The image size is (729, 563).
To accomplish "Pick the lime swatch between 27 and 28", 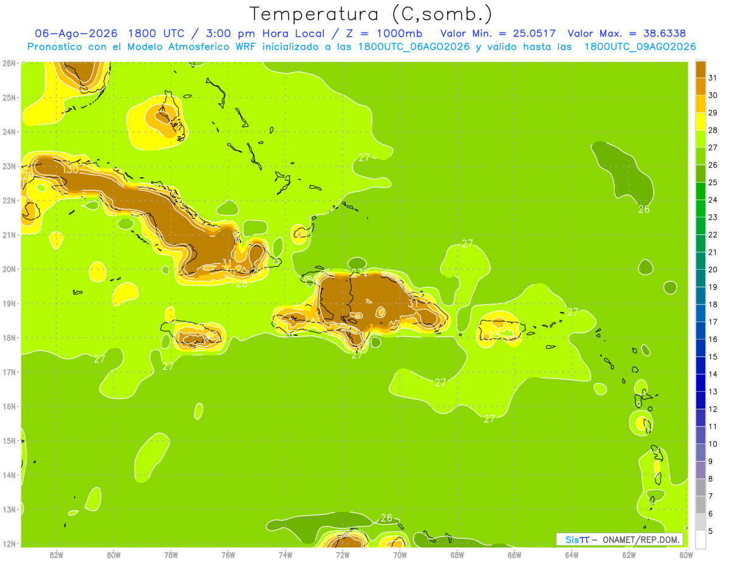I will 700,138.
